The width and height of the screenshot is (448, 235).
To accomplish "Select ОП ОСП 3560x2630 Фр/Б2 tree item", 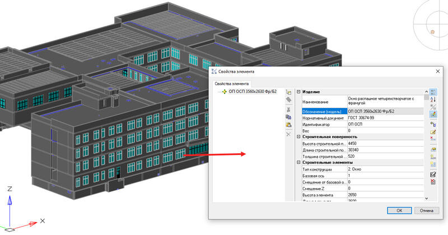I will pyautogui.click(x=253, y=92).
